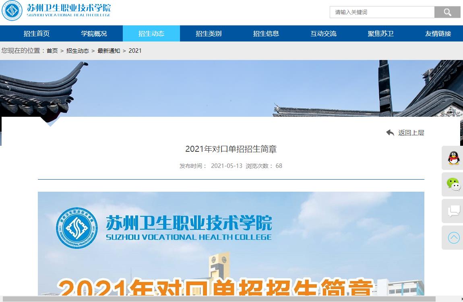Open the 友情链接 menu item

click(438, 33)
